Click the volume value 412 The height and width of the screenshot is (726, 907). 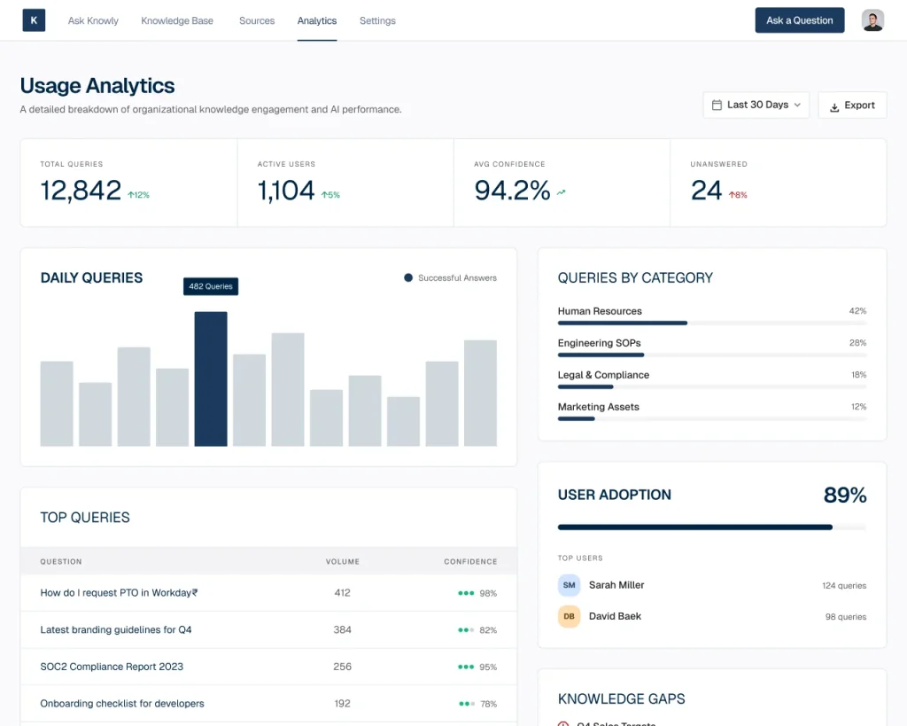coord(343,593)
